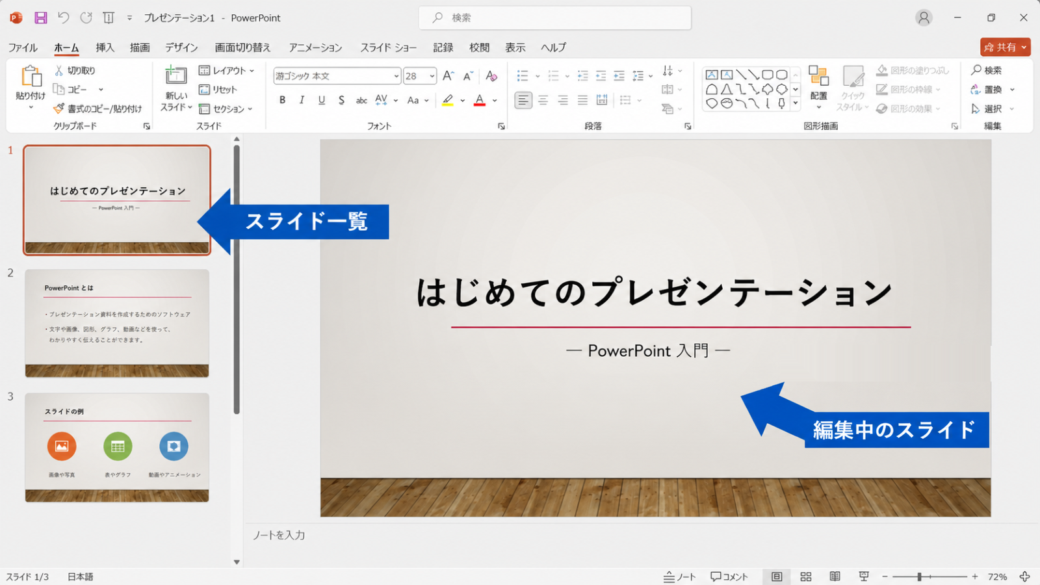The image size is (1040, 585).
Task: Open the File (ファイル) tab
Action: (23, 47)
